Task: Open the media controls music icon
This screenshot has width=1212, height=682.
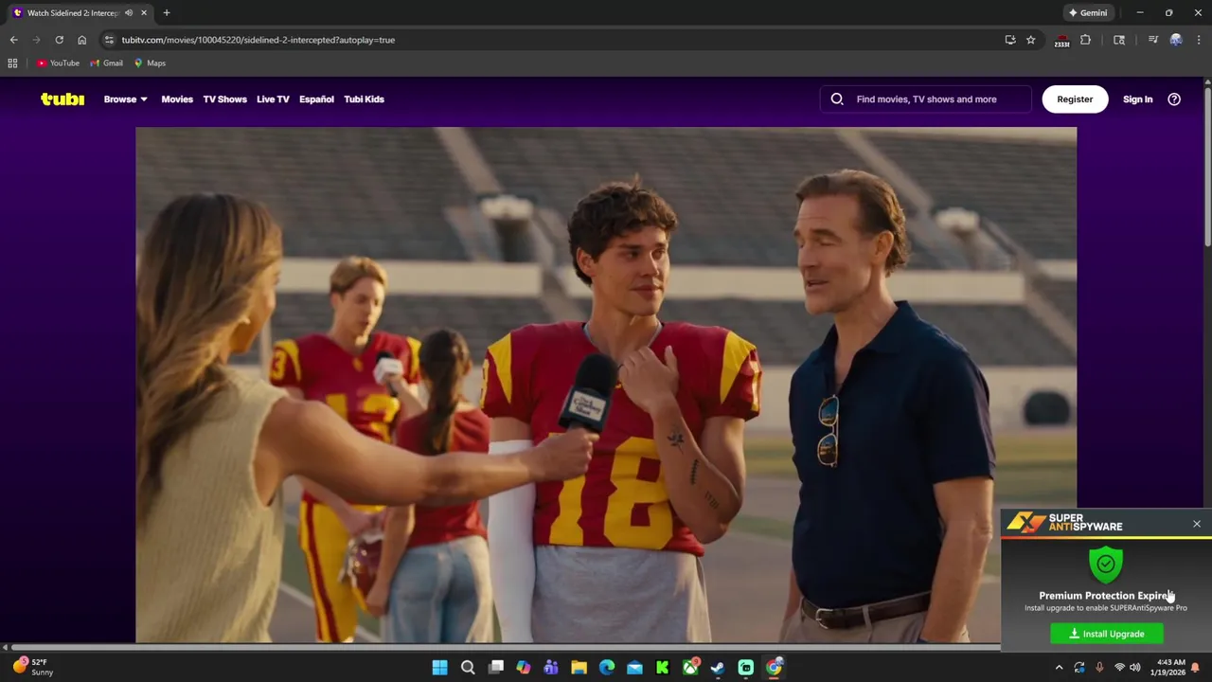Action: pos(1152,40)
